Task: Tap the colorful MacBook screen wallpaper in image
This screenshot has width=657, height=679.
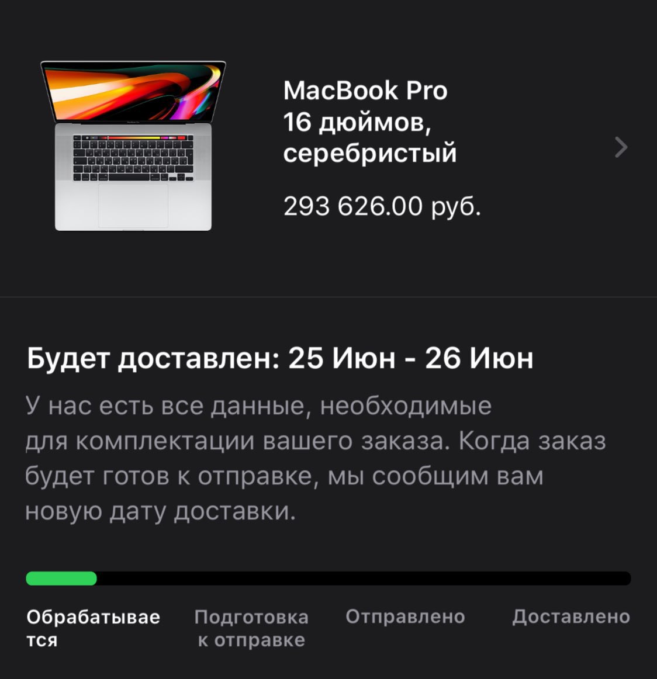Action: [x=133, y=91]
